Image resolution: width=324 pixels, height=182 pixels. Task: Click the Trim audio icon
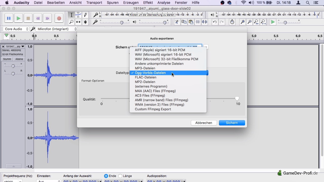[198, 22]
